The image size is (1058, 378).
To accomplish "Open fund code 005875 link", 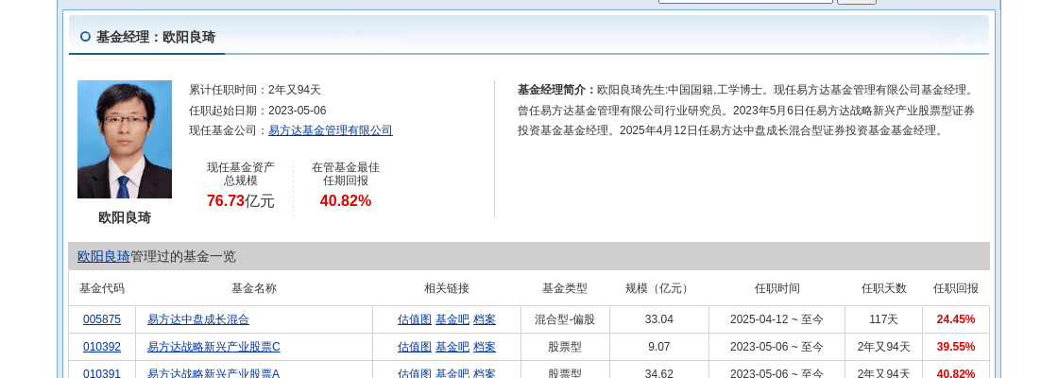I will click(x=102, y=319).
